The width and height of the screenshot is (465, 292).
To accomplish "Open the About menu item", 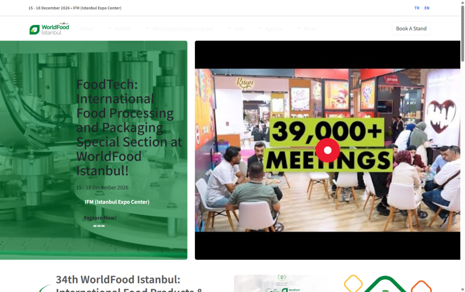I will tap(86, 29).
